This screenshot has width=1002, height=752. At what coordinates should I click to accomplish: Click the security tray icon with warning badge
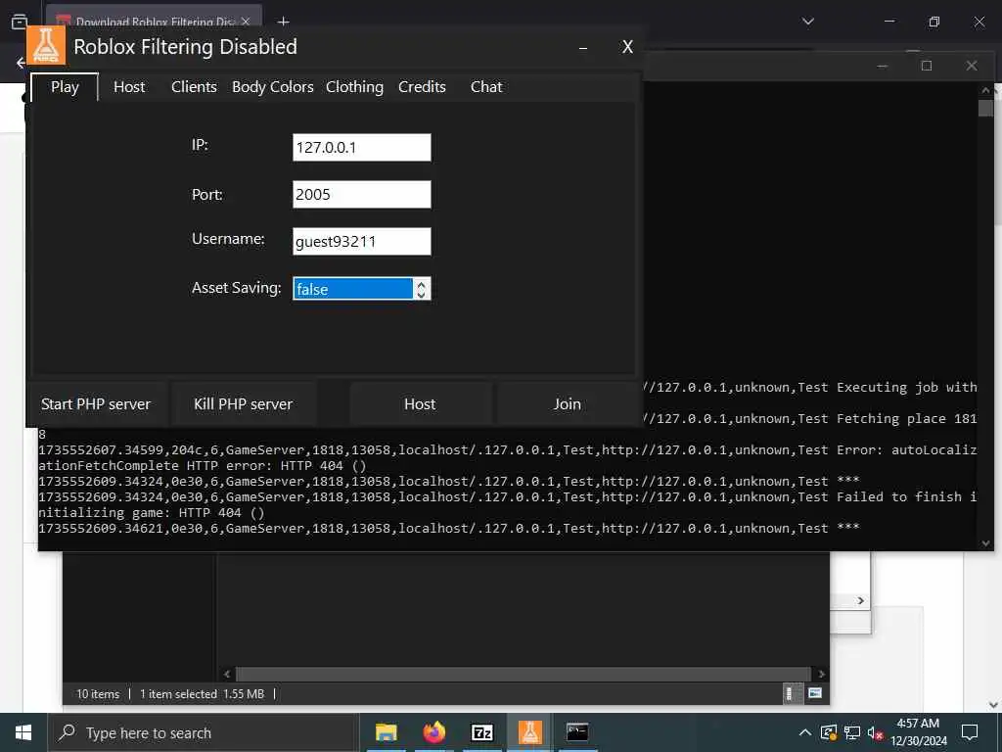point(829,732)
